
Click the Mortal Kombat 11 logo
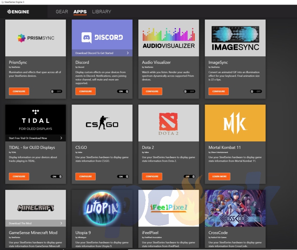pos(235,123)
